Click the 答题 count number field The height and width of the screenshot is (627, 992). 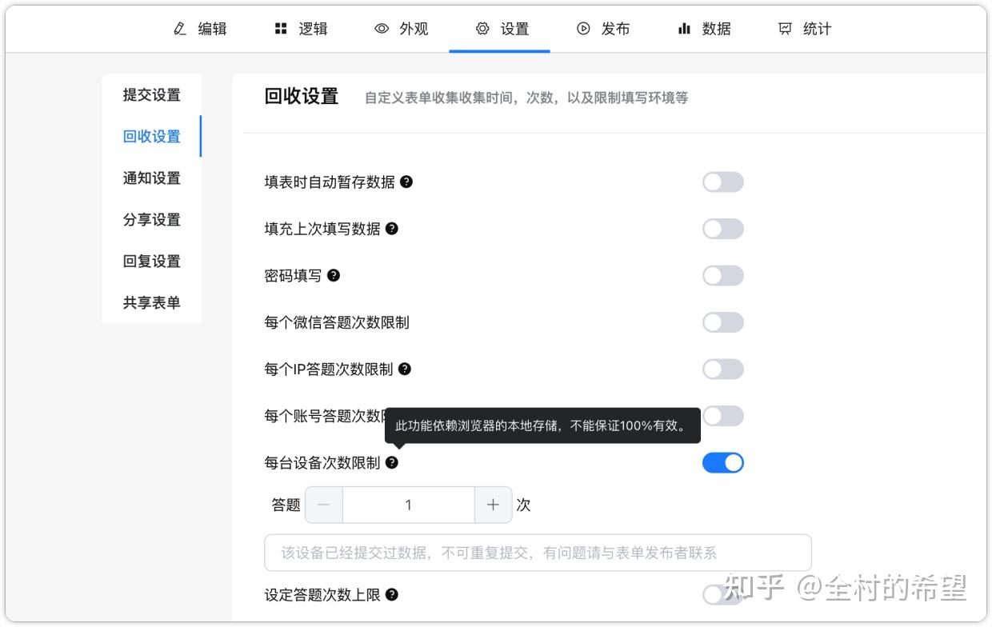(409, 505)
